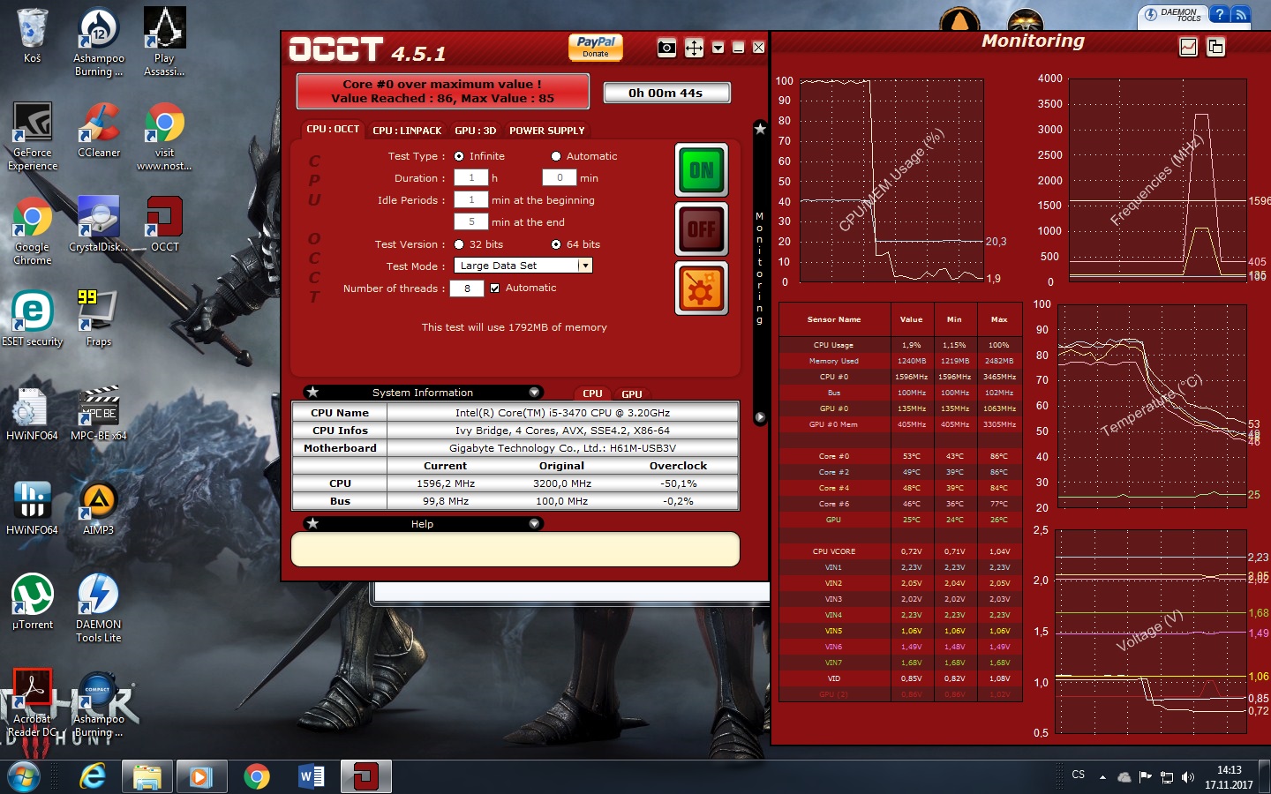Image resolution: width=1271 pixels, height=794 pixels.
Task: Collapse the Help section arrow
Action: point(534,523)
